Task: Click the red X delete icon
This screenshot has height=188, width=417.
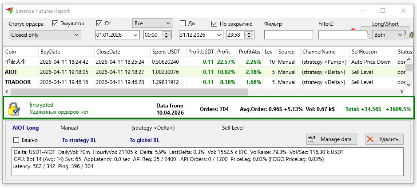Action: (370, 139)
